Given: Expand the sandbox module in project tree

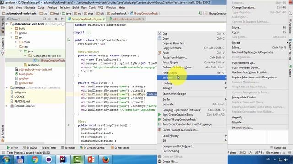Looking at the screenshot, I should [x=7, y=87].
